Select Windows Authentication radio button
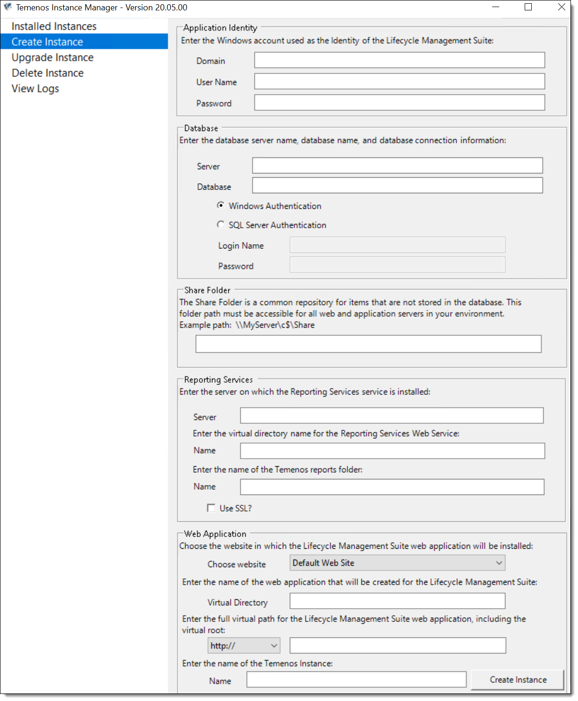This screenshot has height=701, width=578. click(x=220, y=206)
